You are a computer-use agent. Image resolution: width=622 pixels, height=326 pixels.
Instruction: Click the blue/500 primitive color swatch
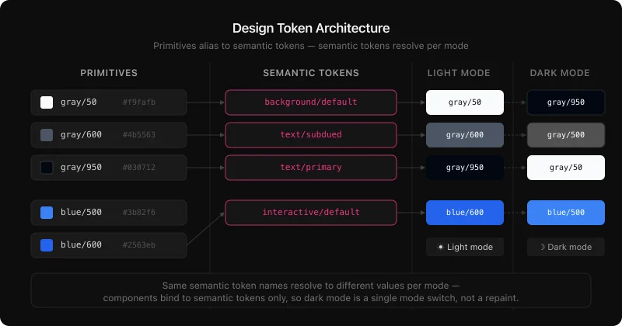point(47,213)
